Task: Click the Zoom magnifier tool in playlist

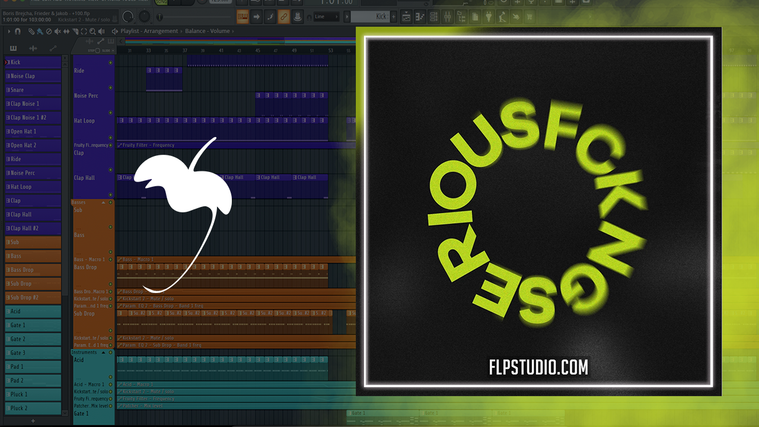Action: (91, 31)
